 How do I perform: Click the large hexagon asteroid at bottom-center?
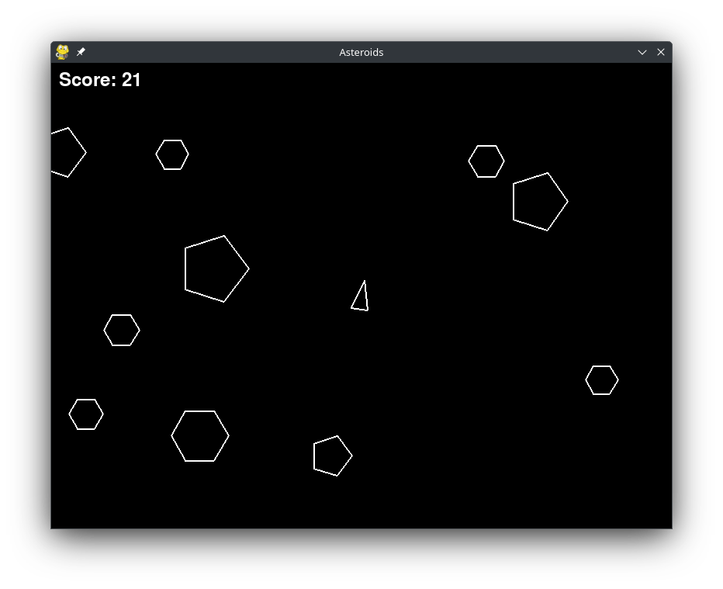click(x=200, y=436)
